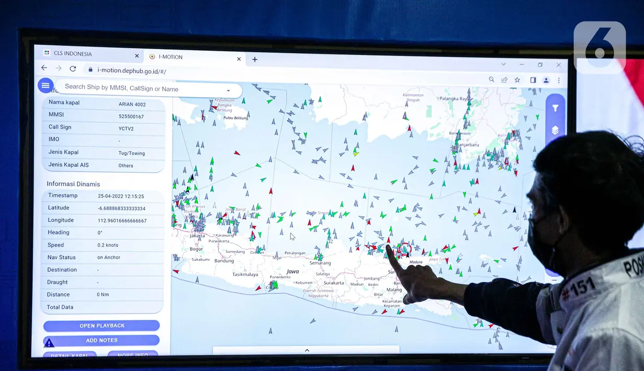Close the CLS INDONESIA tab
This screenshot has width=644, height=371.
(x=137, y=55)
